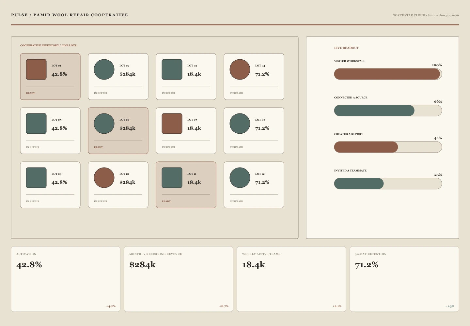Select the +8.7% change figure
470x326 pixels.
(x=224, y=306)
